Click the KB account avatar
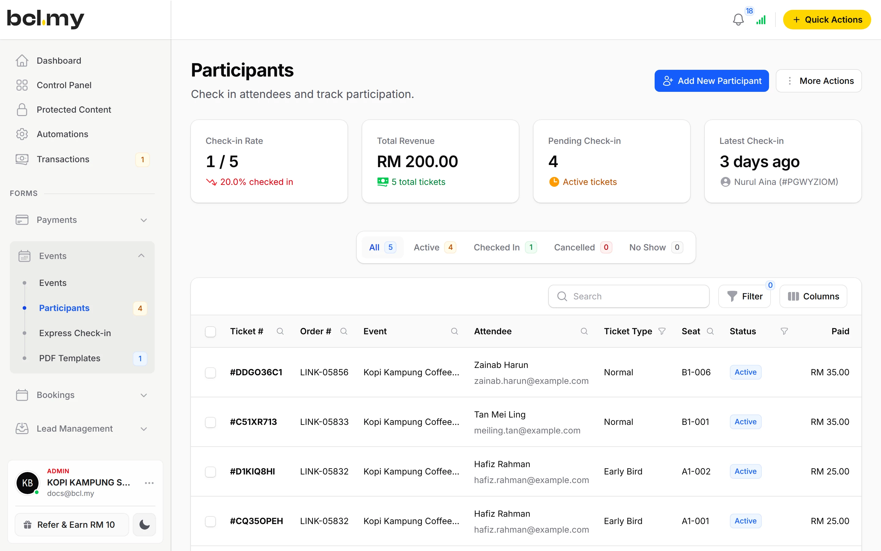The height and width of the screenshot is (551, 881). point(27,483)
